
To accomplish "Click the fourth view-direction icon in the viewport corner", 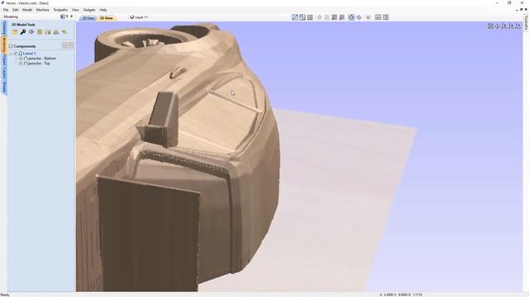I will [512, 26].
